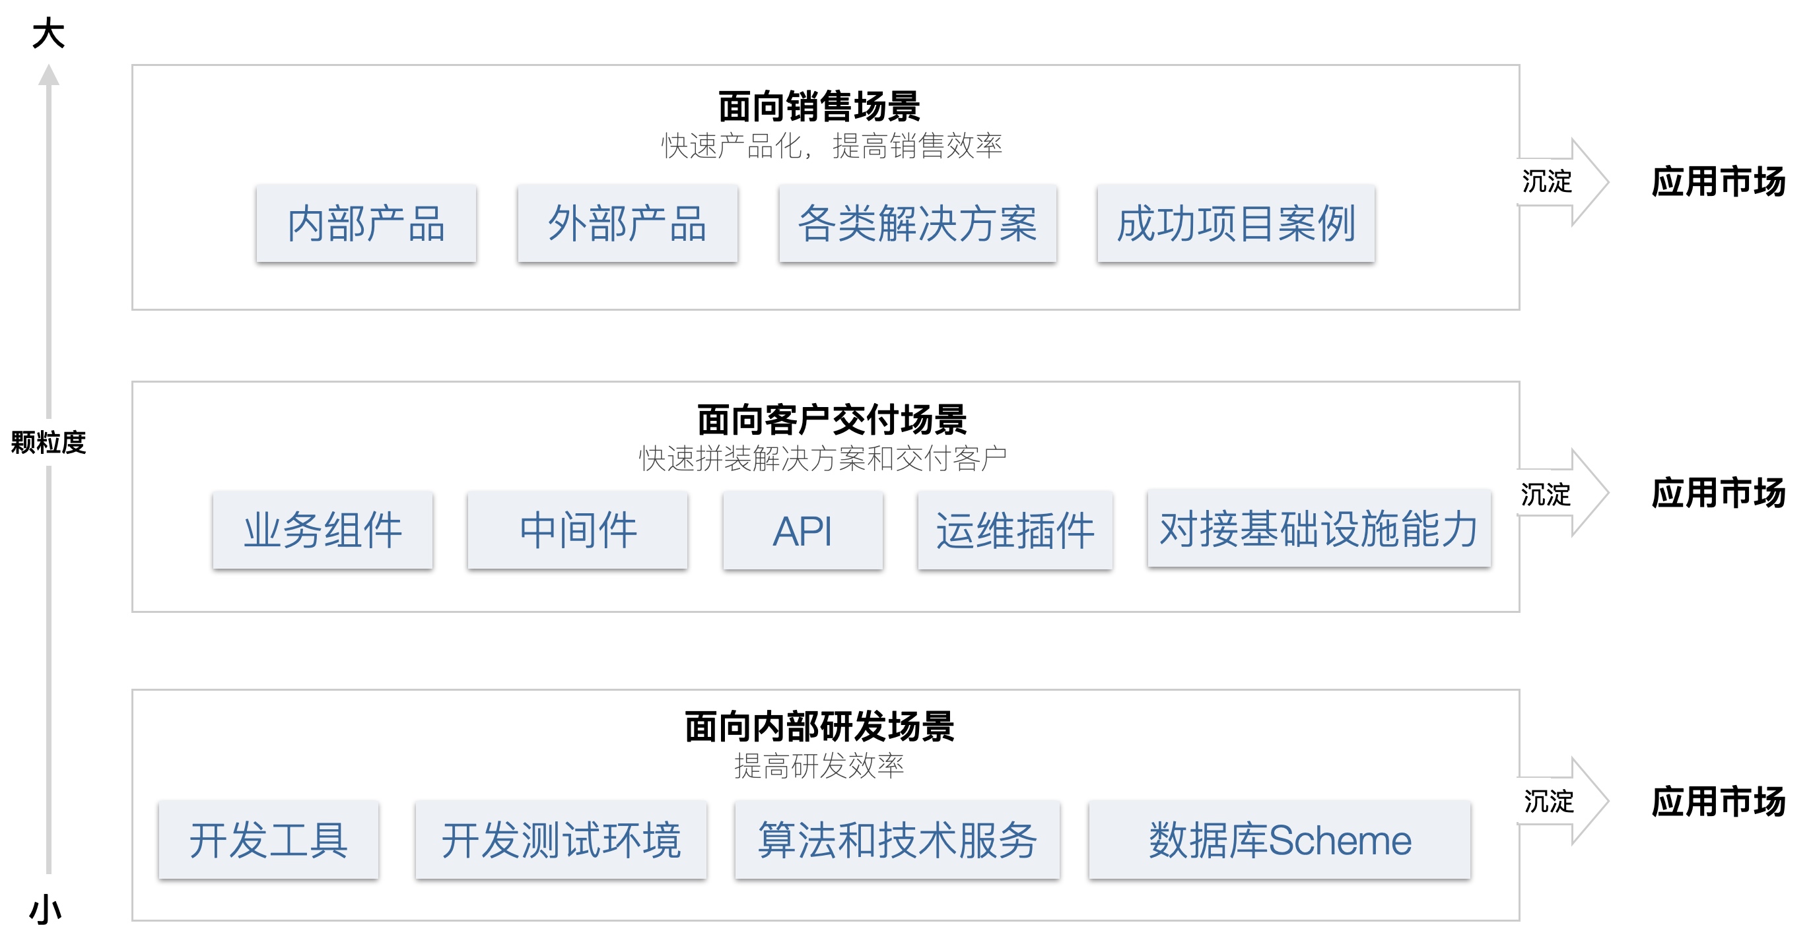Click the upward granularity arrowhead below 大
Image resolution: width=1813 pixels, height=950 pixels.
(49, 75)
